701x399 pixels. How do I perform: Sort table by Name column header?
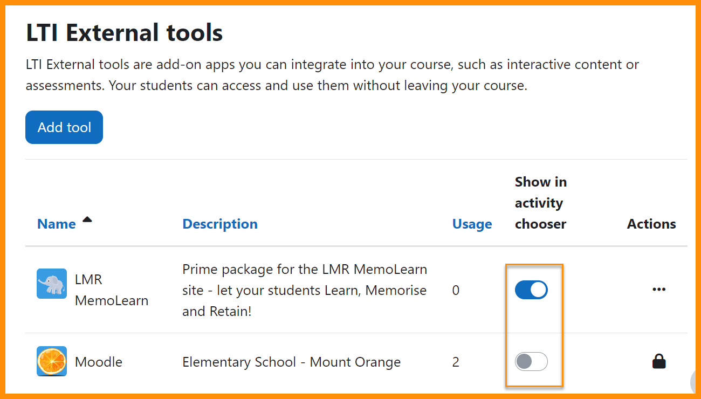click(56, 224)
